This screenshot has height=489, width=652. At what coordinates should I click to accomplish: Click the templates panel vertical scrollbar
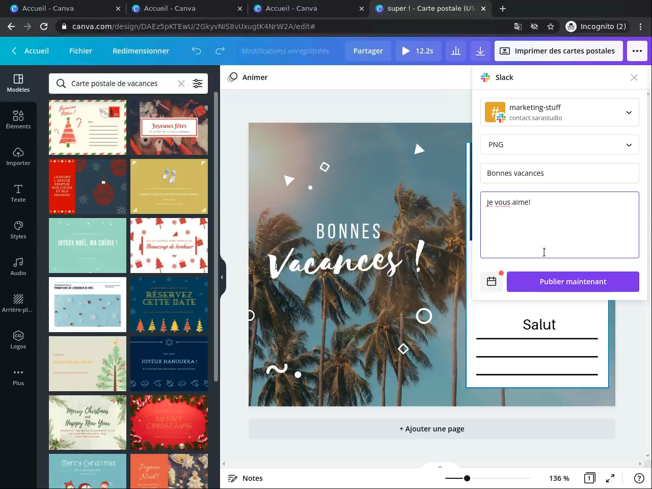(216, 237)
